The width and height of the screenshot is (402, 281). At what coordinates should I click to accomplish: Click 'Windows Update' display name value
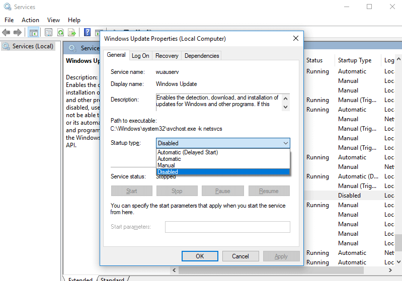177,84
